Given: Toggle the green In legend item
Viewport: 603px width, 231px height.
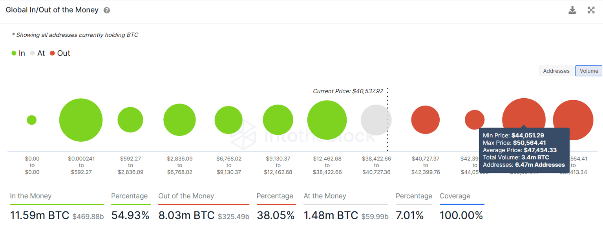Looking at the screenshot, I should [x=18, y=53].
